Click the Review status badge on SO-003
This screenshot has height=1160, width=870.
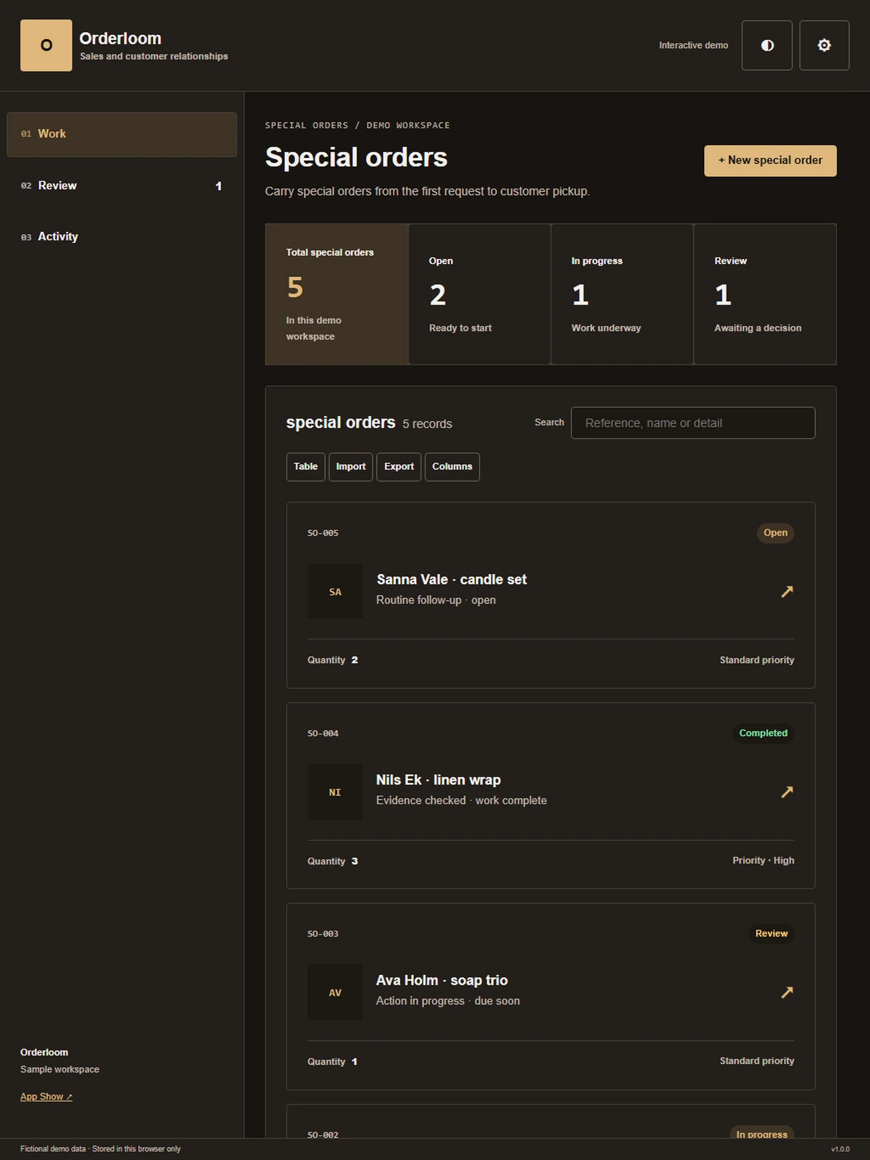point(771,934)
